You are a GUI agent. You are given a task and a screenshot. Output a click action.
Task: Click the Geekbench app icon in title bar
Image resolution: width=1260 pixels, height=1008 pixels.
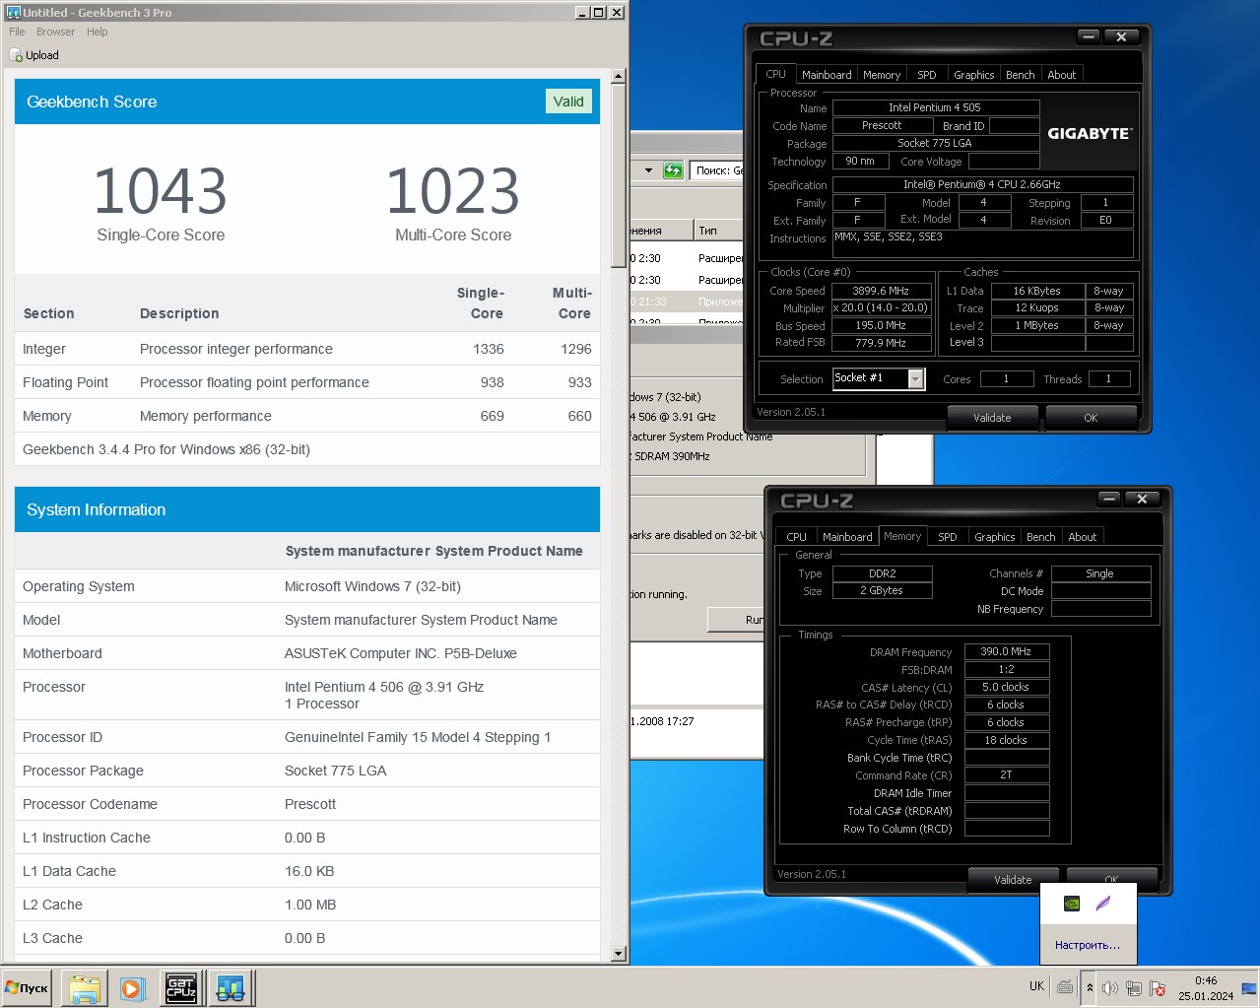pyautogui.click(x=13, y=12)
